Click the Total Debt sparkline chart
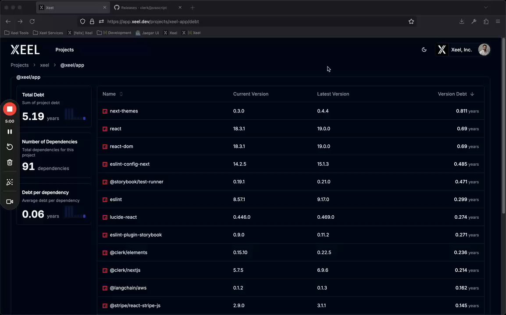The width and height of the screenshot is (506, 315). point(75,114)
